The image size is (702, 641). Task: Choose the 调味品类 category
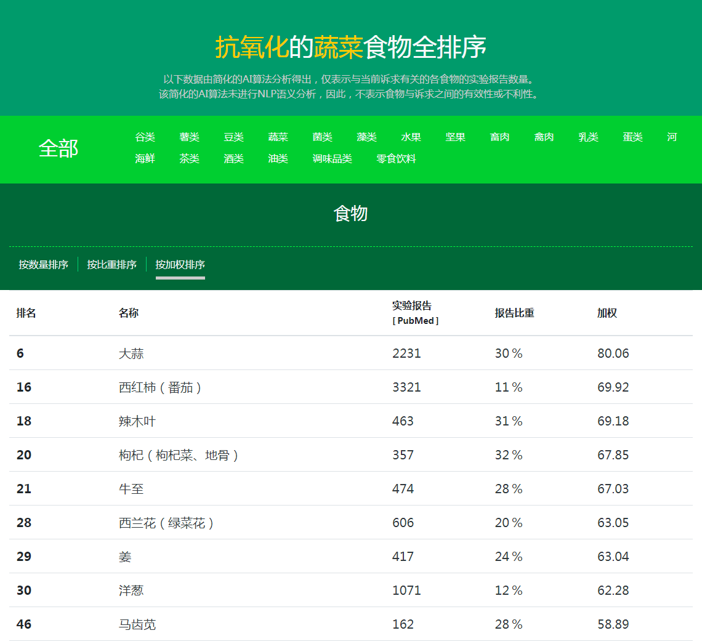coord(332,159)
